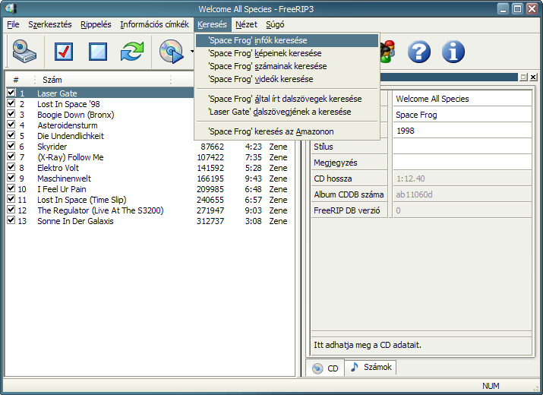Image resolution: width=543 pixels, height=395 pixels.
Task: Click the empty Stílus value field
Action: click(462, 147)
